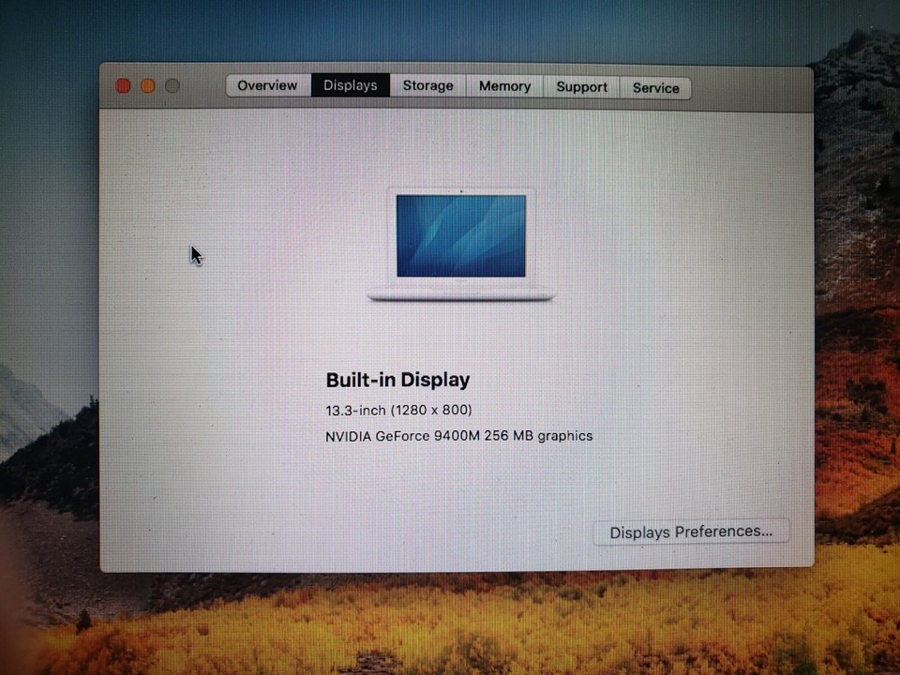Switch to the Service tab

click(x=655, y=86)
